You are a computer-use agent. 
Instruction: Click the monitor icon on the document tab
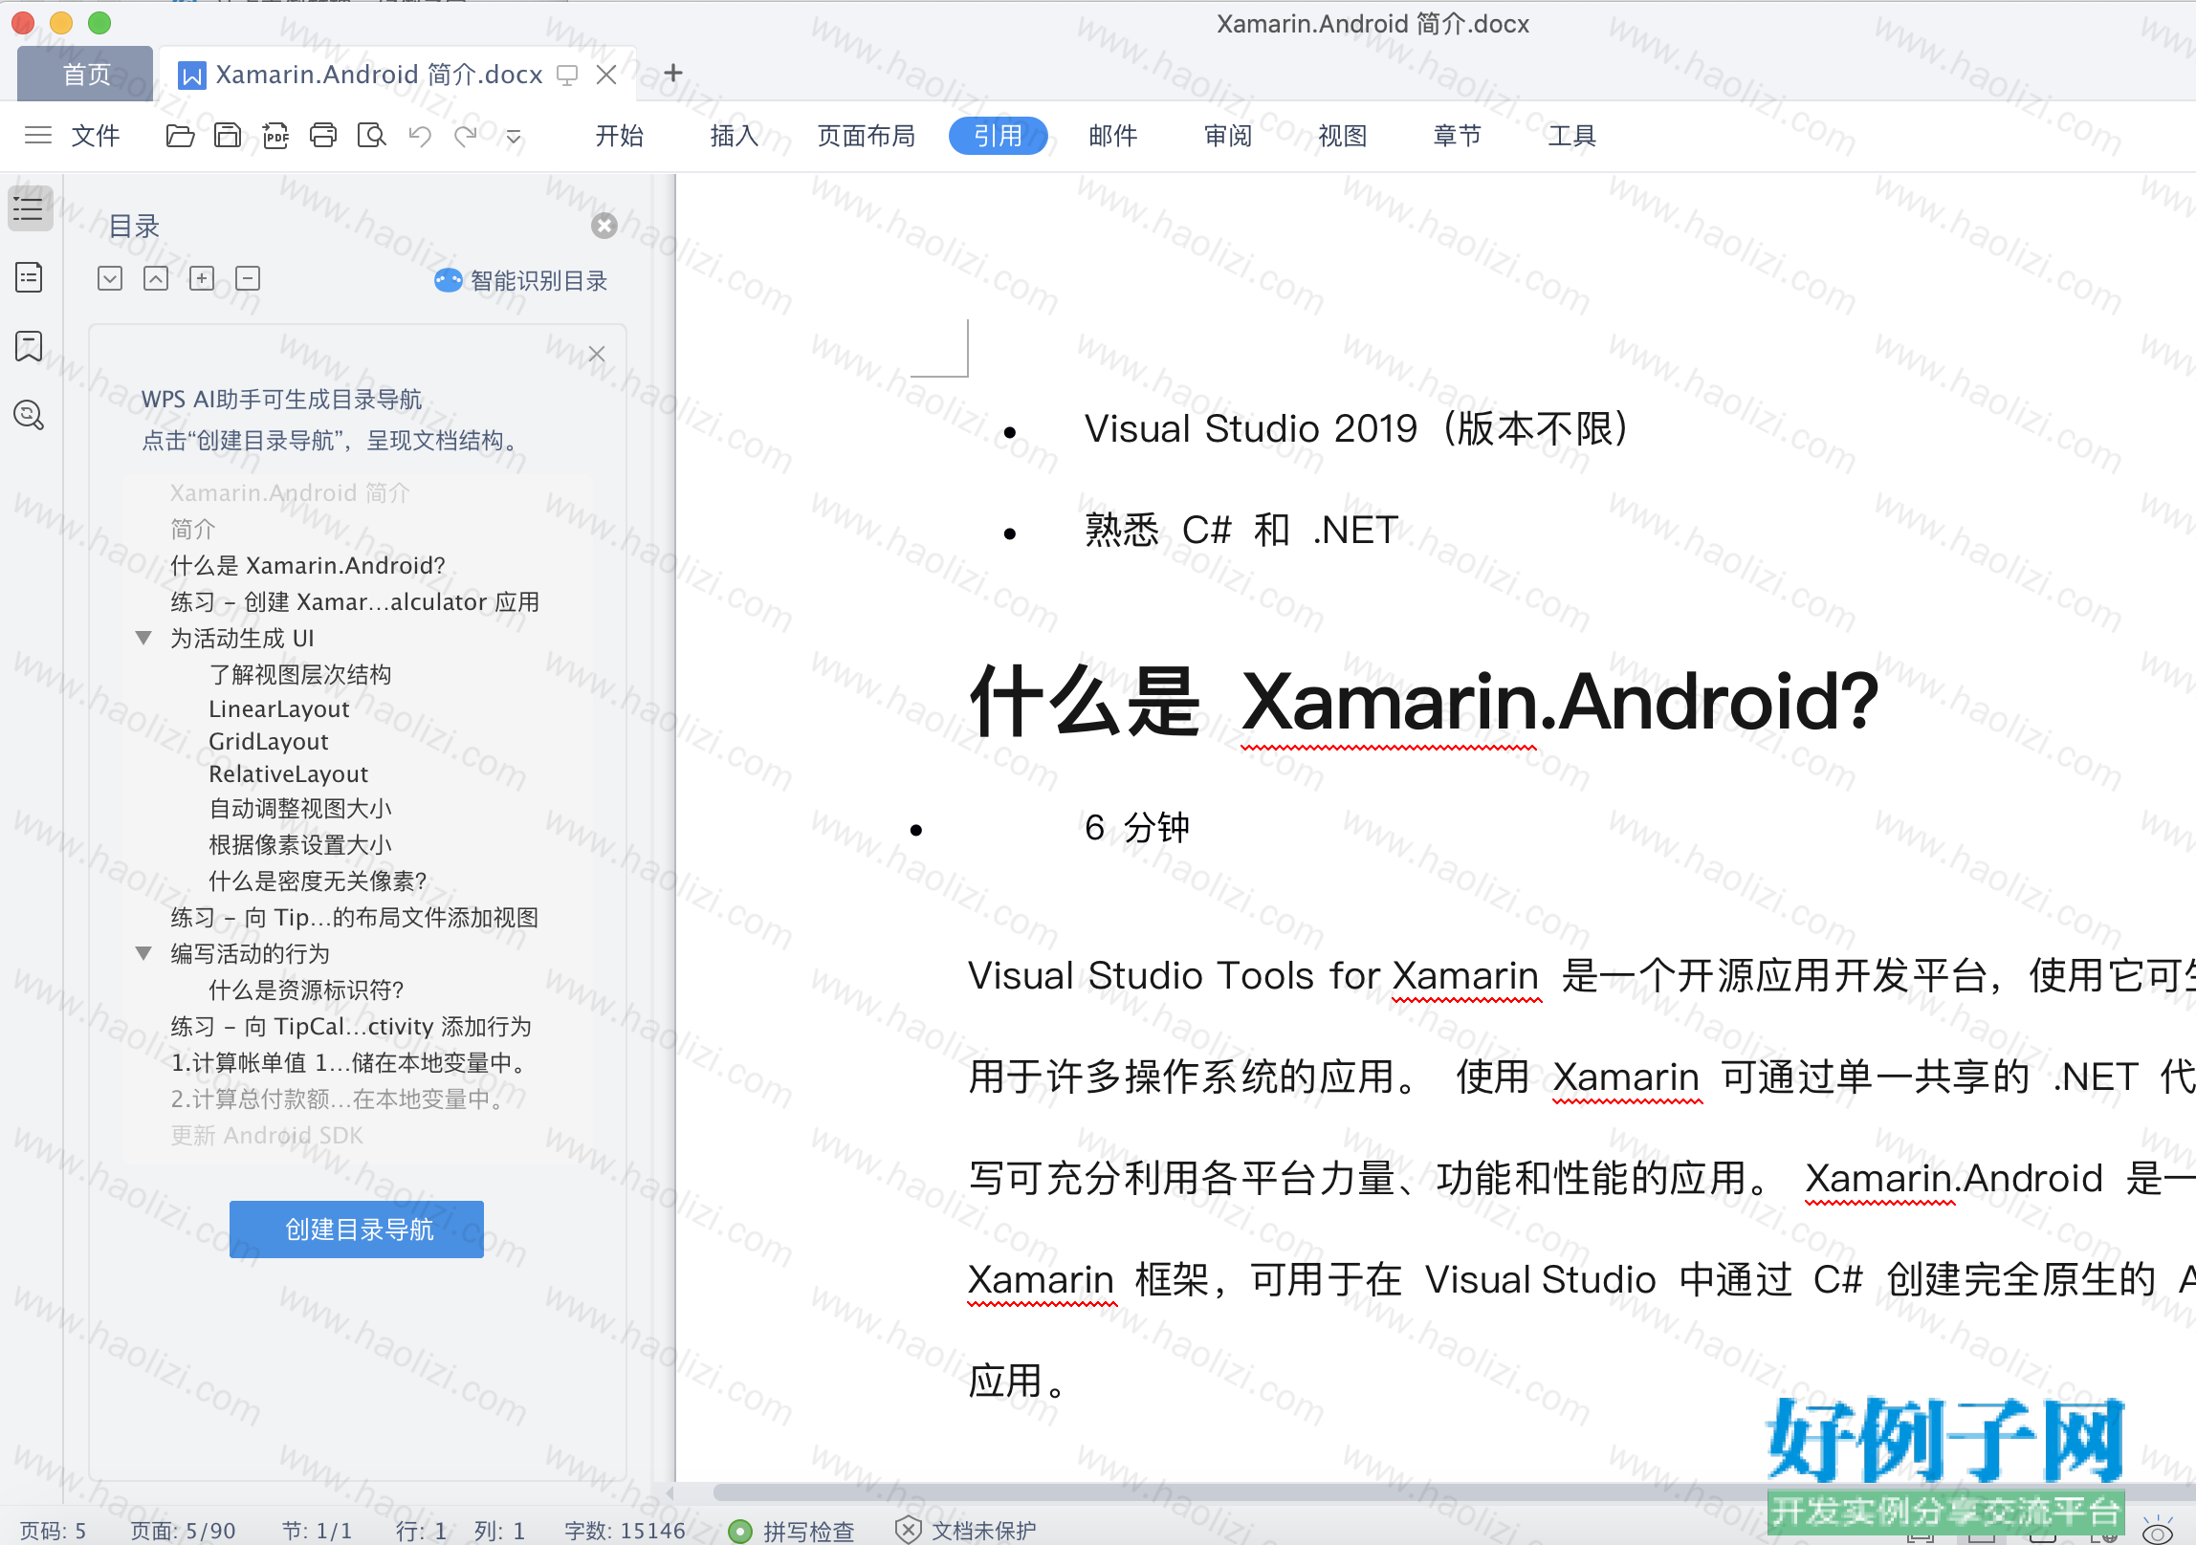(567, 76)
